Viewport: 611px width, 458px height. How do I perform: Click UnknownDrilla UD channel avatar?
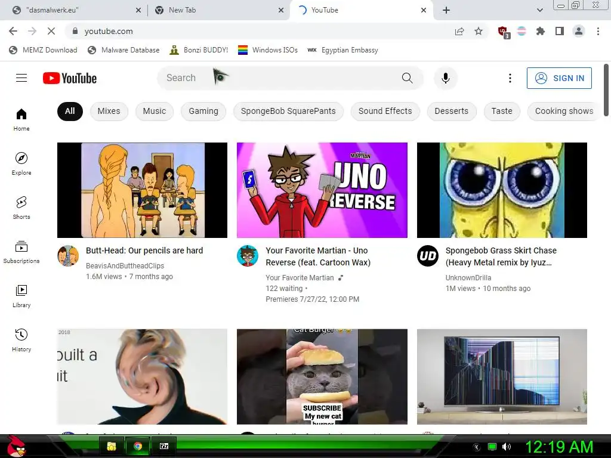point(427,256)
